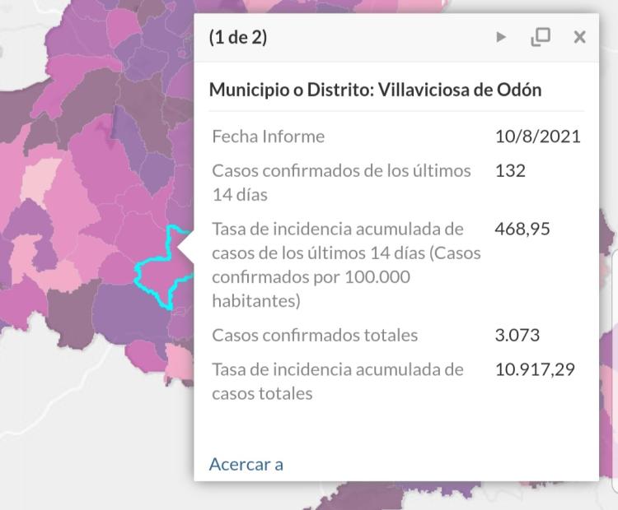Click the date 10/8/2021
618x510 pixels.
pyautogui.click(x=538, y=137)
